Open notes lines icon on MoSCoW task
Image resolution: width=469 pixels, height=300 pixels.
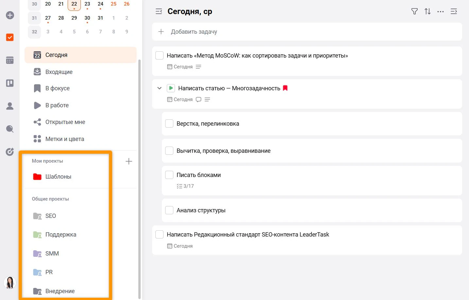pos(199,67)
